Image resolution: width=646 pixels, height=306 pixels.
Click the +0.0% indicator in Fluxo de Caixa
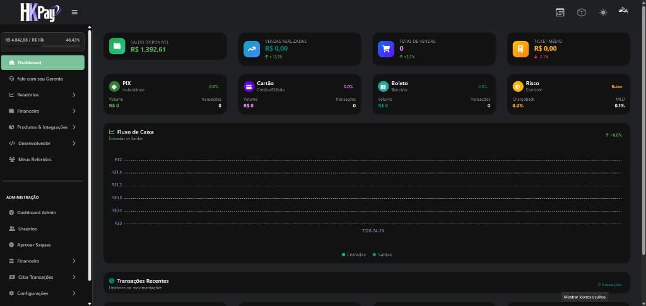[x=614, y=135]
